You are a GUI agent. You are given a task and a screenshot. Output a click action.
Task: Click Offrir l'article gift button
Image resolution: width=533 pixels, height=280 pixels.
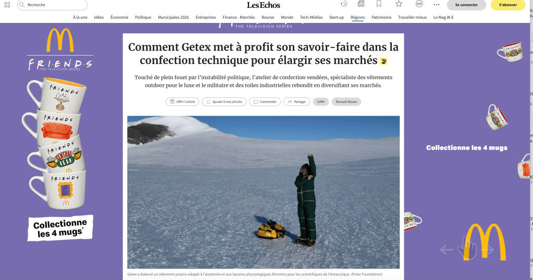182,102
